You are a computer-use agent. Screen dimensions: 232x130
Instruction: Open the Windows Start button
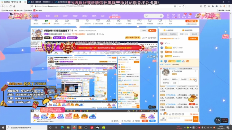[3, 127]
